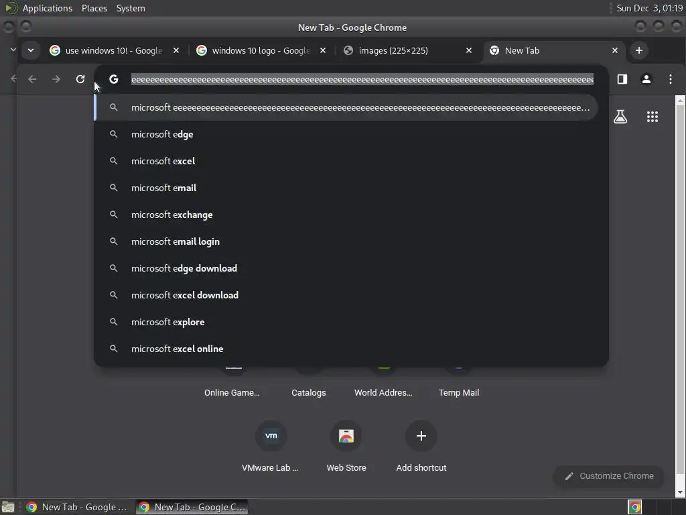This screenshot has width=686, height=515.
Task: Expand the tab search dropdown
Action: (31, 50)
